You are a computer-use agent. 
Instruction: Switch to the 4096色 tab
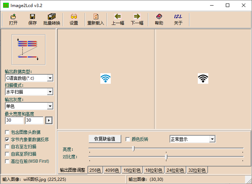coord(112,170)
